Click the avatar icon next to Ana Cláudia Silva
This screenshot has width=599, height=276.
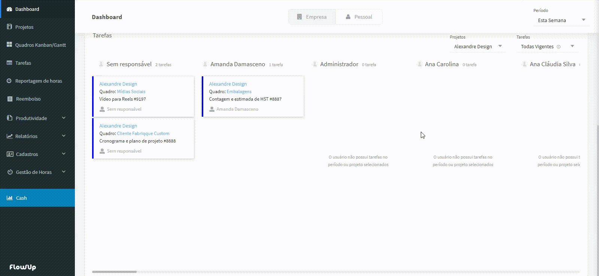point(524,64)
